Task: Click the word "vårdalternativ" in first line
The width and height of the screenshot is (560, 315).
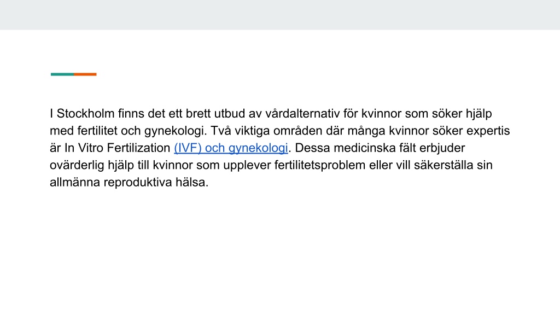Action: [302, 114]
